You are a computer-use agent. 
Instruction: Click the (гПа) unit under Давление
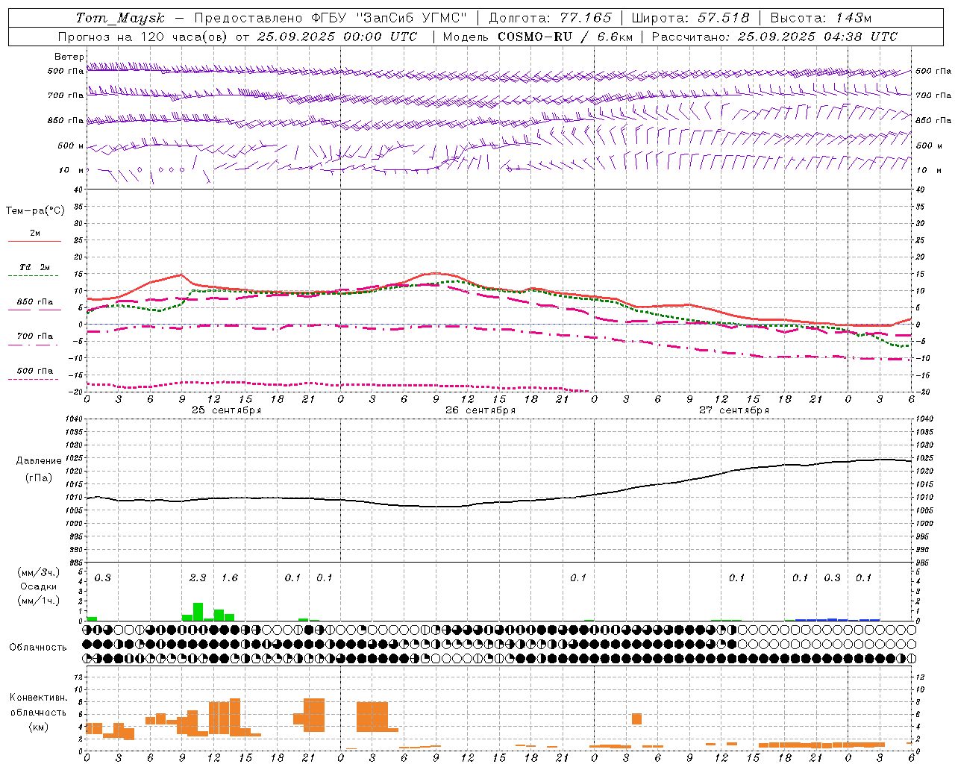pos(39,478)
